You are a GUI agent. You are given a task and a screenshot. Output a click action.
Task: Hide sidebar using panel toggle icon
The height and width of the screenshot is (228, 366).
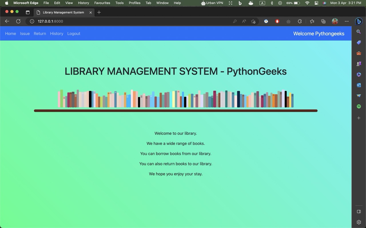click(x=359, y=211)
